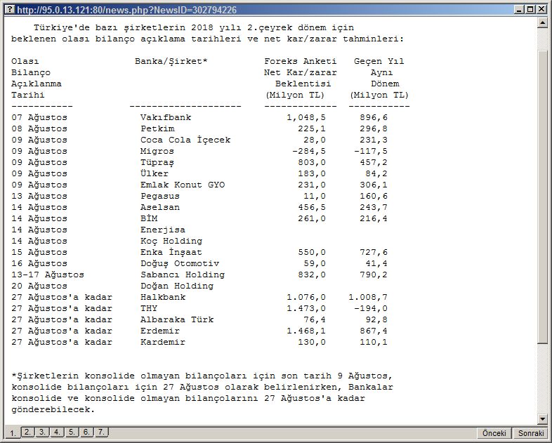Image resolution: width=552 pixels, height=443 pixels.
Task: Select the Erdemir company name
Action: (160, 331)
